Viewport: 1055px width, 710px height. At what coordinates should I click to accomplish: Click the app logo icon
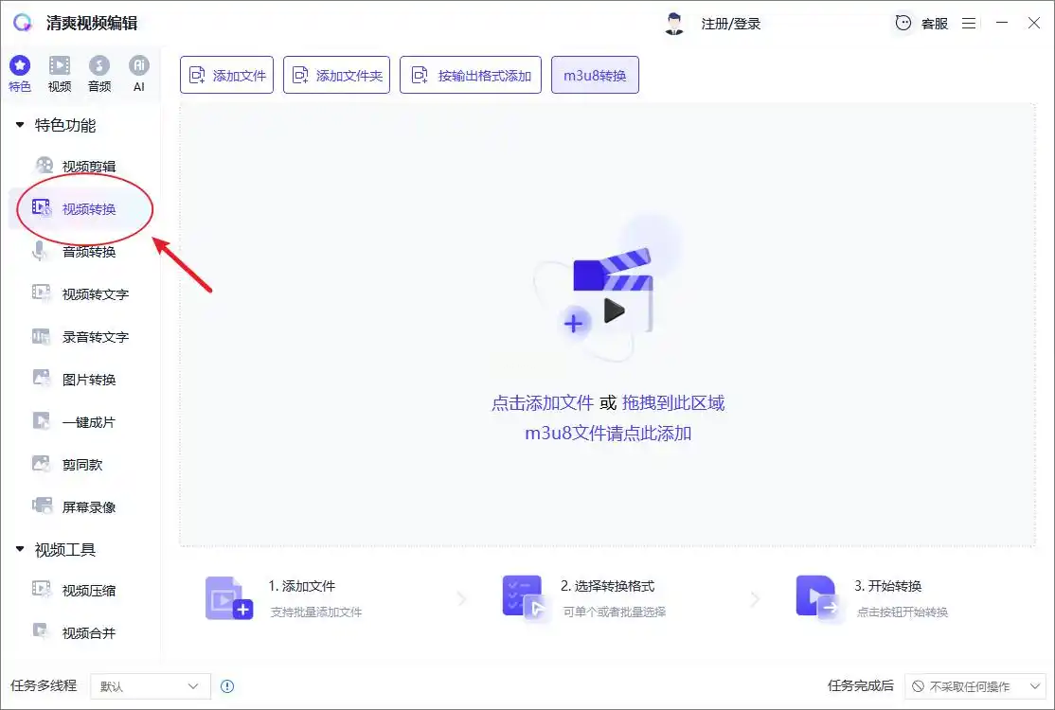[22, 23]
